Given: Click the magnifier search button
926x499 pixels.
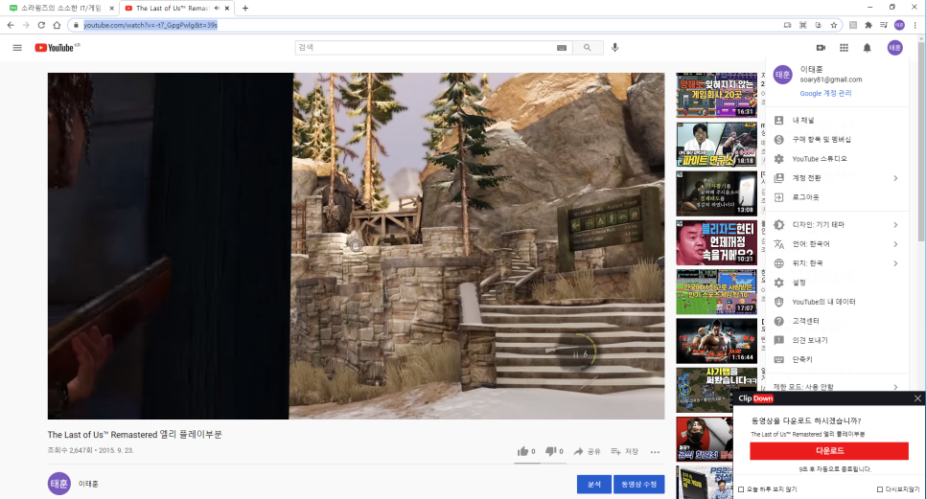Looking at the screenshot, I should (x=587, y=48).
